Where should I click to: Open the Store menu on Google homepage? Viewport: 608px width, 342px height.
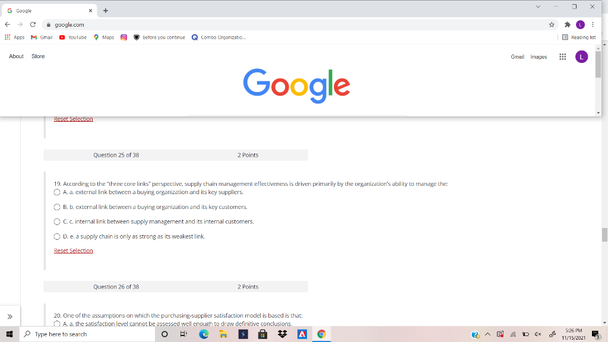pos(37,56)
